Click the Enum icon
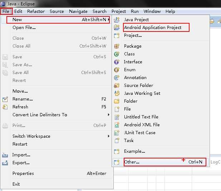Image resolution: width=221 pixels, height=191 pixels. point(117,70)
